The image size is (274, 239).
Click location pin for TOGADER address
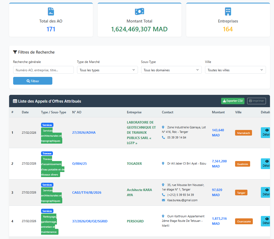click(163, 163)
